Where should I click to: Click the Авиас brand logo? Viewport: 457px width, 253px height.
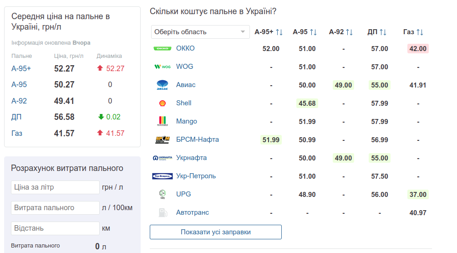(x=162, y=85)
